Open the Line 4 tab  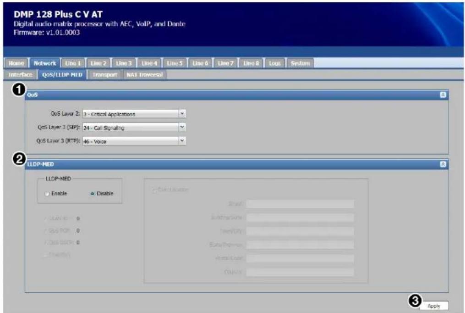tap(149, 63)
